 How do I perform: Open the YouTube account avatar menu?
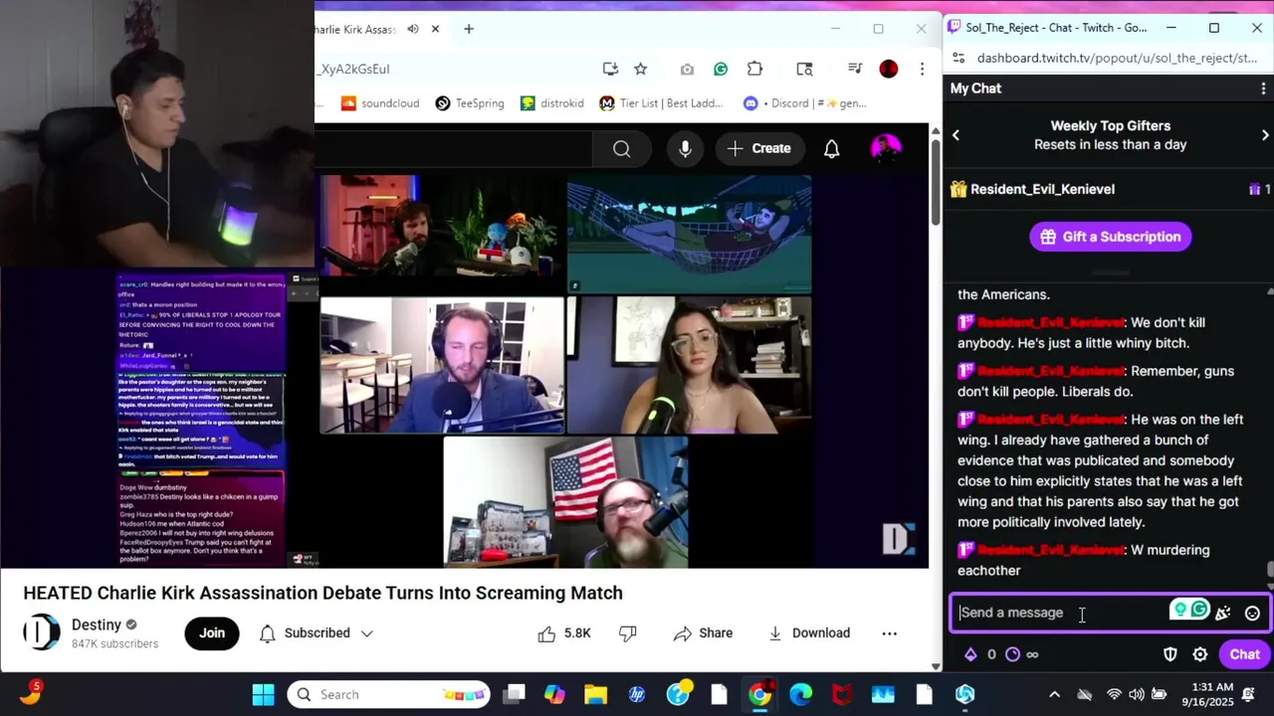pos(886,149)
